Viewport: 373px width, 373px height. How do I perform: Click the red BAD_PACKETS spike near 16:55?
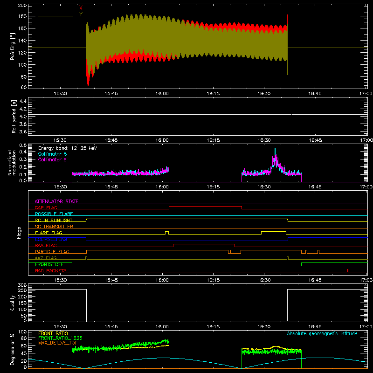(x=348, y=270)
